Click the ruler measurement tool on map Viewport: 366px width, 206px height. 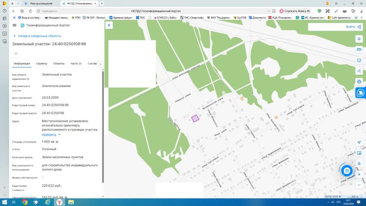tap(359, 49)
